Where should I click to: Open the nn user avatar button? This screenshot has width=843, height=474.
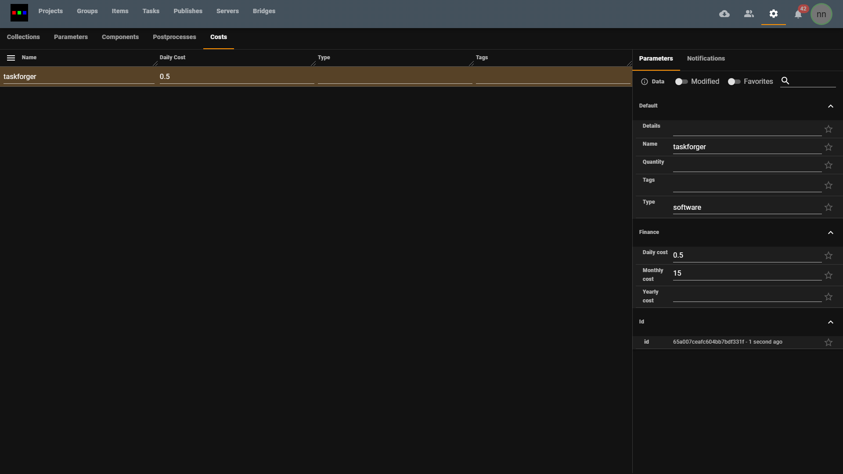click(821, 14)
